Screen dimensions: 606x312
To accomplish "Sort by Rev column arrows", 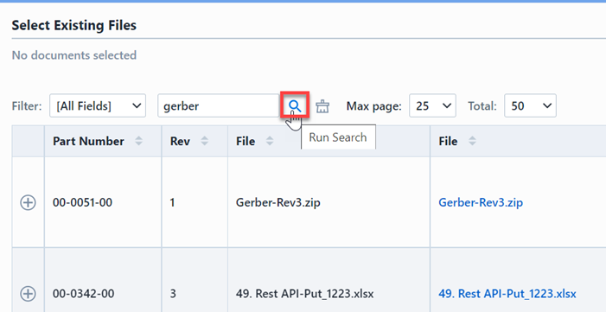I will click(205, 142).
